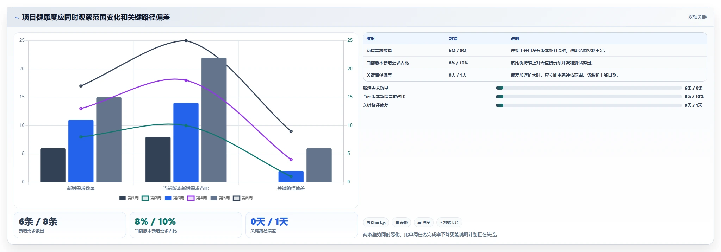
Task: Click value 6条 / 8条 beside progress bar
Action: [694, 88]
